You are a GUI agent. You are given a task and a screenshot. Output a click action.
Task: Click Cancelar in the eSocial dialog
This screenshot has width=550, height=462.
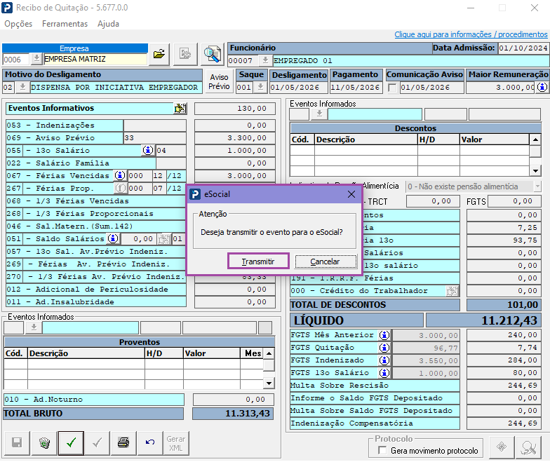326,261
